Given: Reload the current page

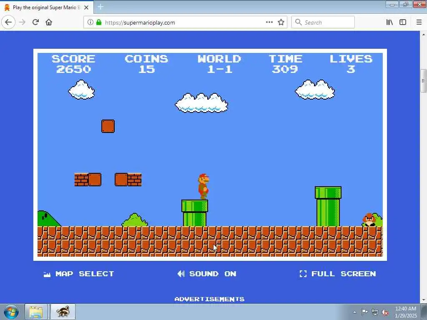Looking at the screenshot, I should pos(35,22).
